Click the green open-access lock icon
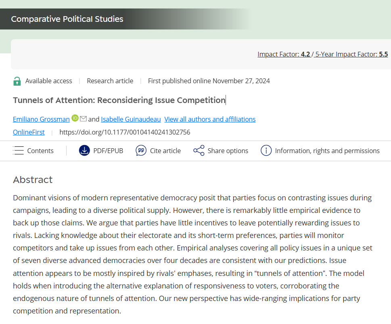This screenshot has width=391, height=324. point(17,81)
